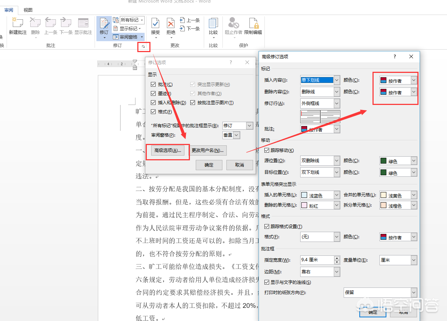
Task: Open 目标位置(V) dropdown showing 双下划线
Action: [320, 172]
